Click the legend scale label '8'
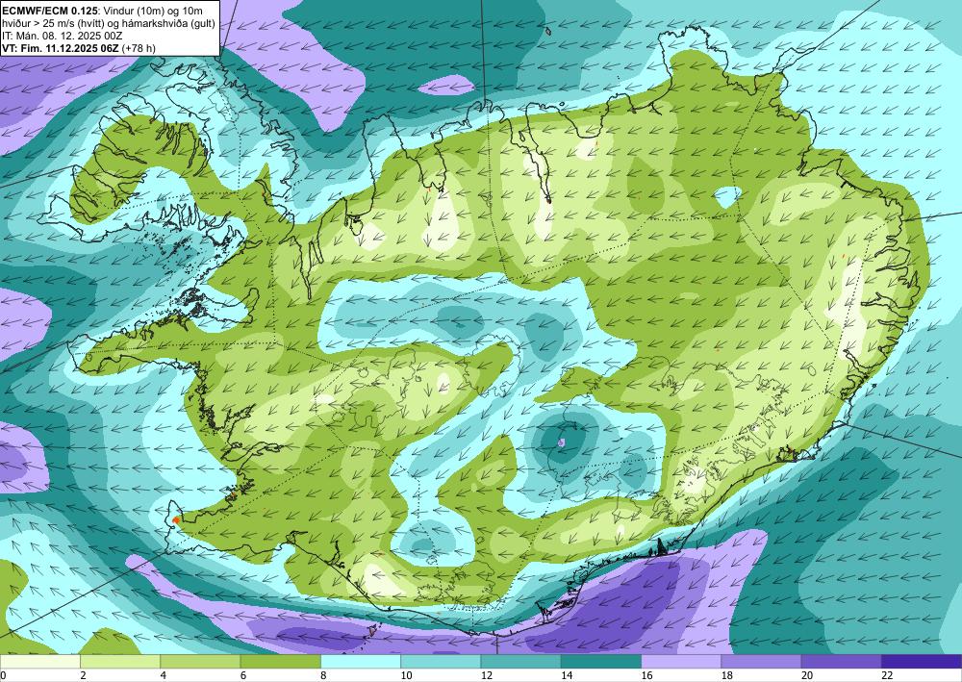This screenshot has height=682, width=962. pos(323,676)
